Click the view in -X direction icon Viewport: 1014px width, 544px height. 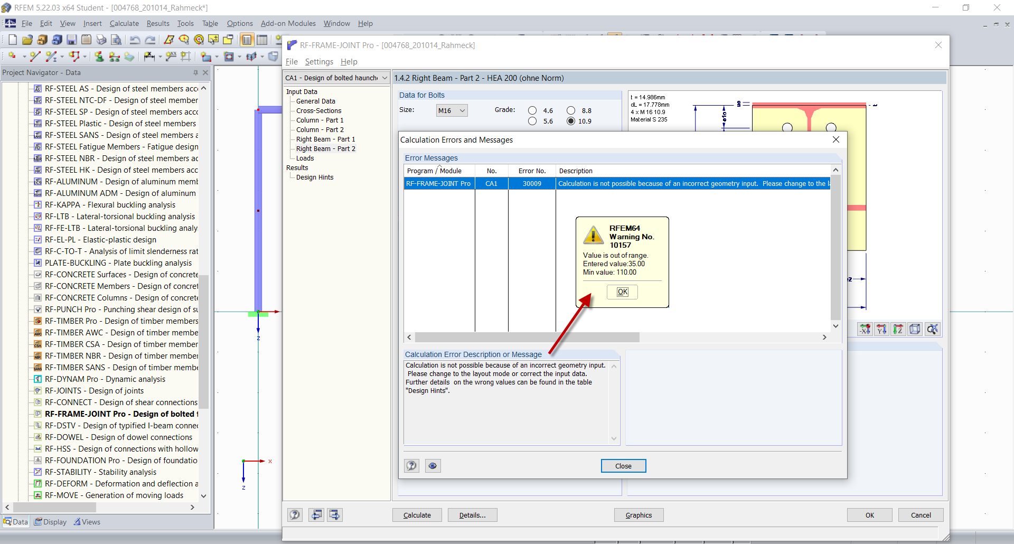(x=865, y=329)
